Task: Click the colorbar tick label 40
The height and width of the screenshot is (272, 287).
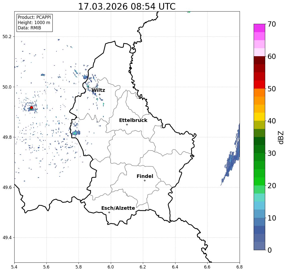Action: (x=272, y=121)
